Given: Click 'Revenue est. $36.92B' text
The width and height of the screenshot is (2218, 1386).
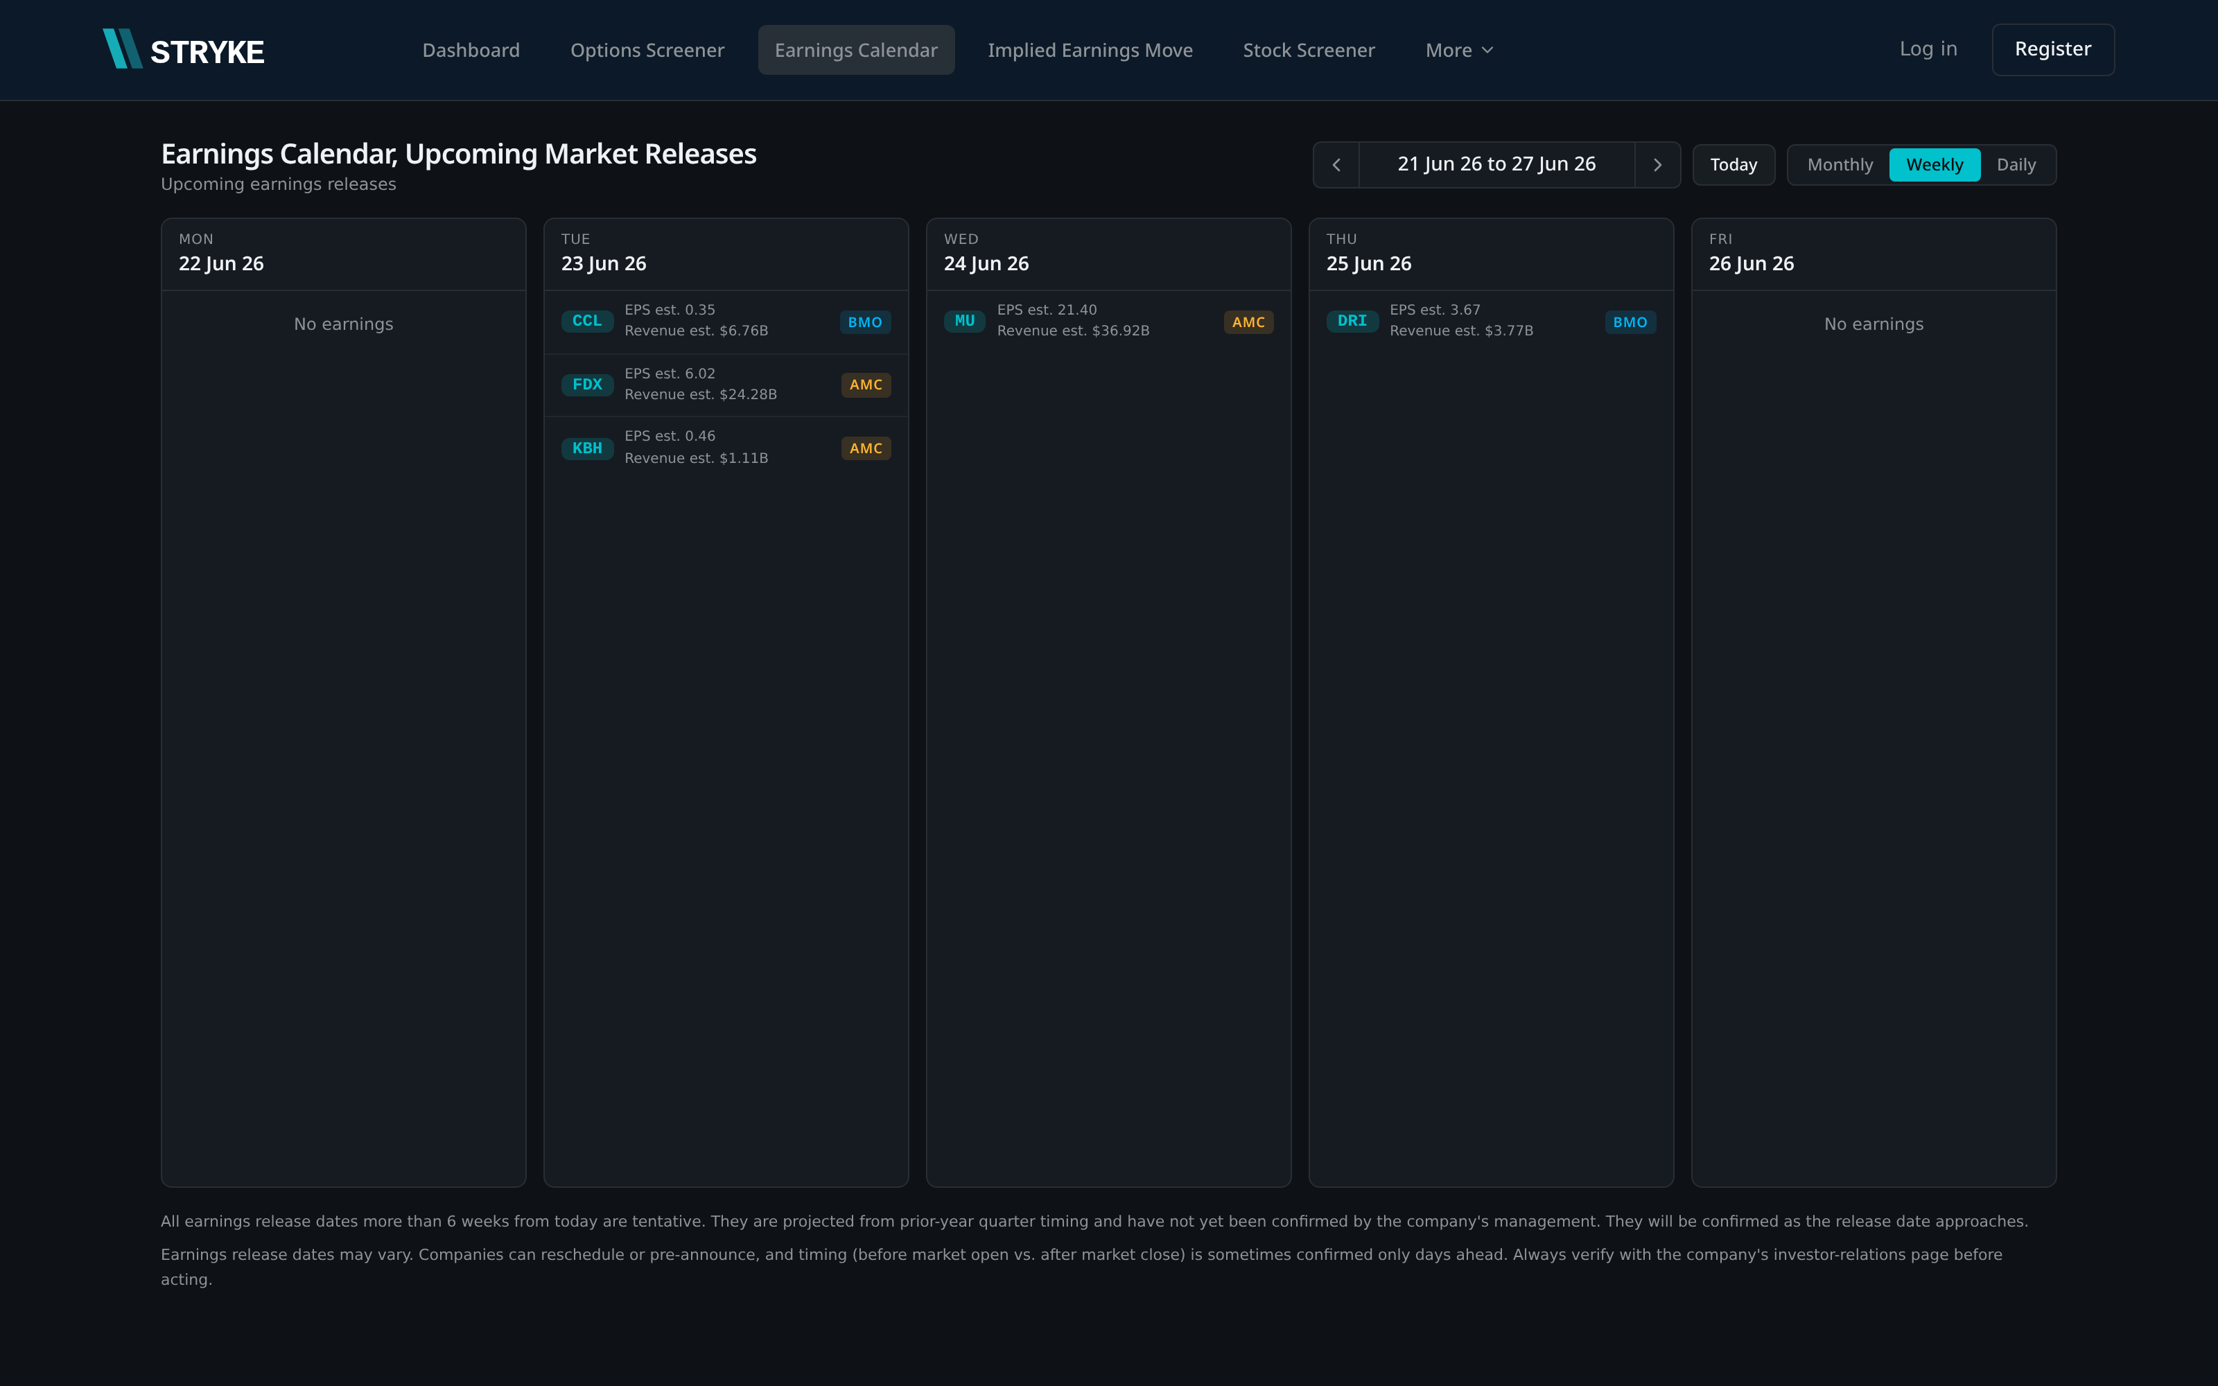Looking at the screenshot, I should (1073, 331).
